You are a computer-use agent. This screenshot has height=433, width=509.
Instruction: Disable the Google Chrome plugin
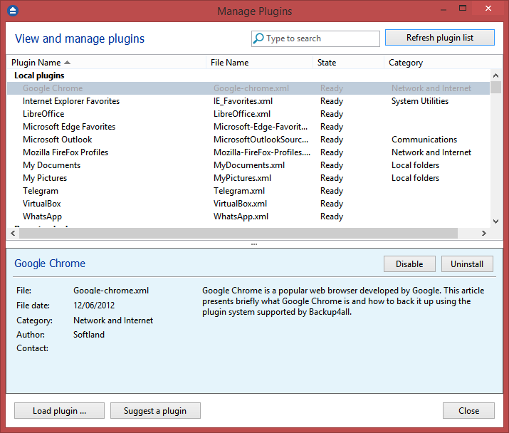409,264
